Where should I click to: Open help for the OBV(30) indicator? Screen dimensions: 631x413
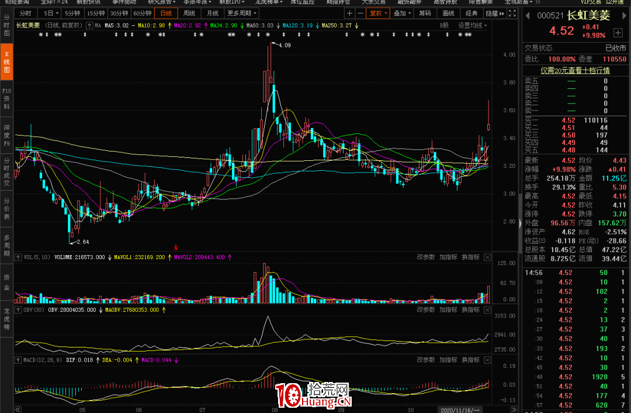(18, 310)
